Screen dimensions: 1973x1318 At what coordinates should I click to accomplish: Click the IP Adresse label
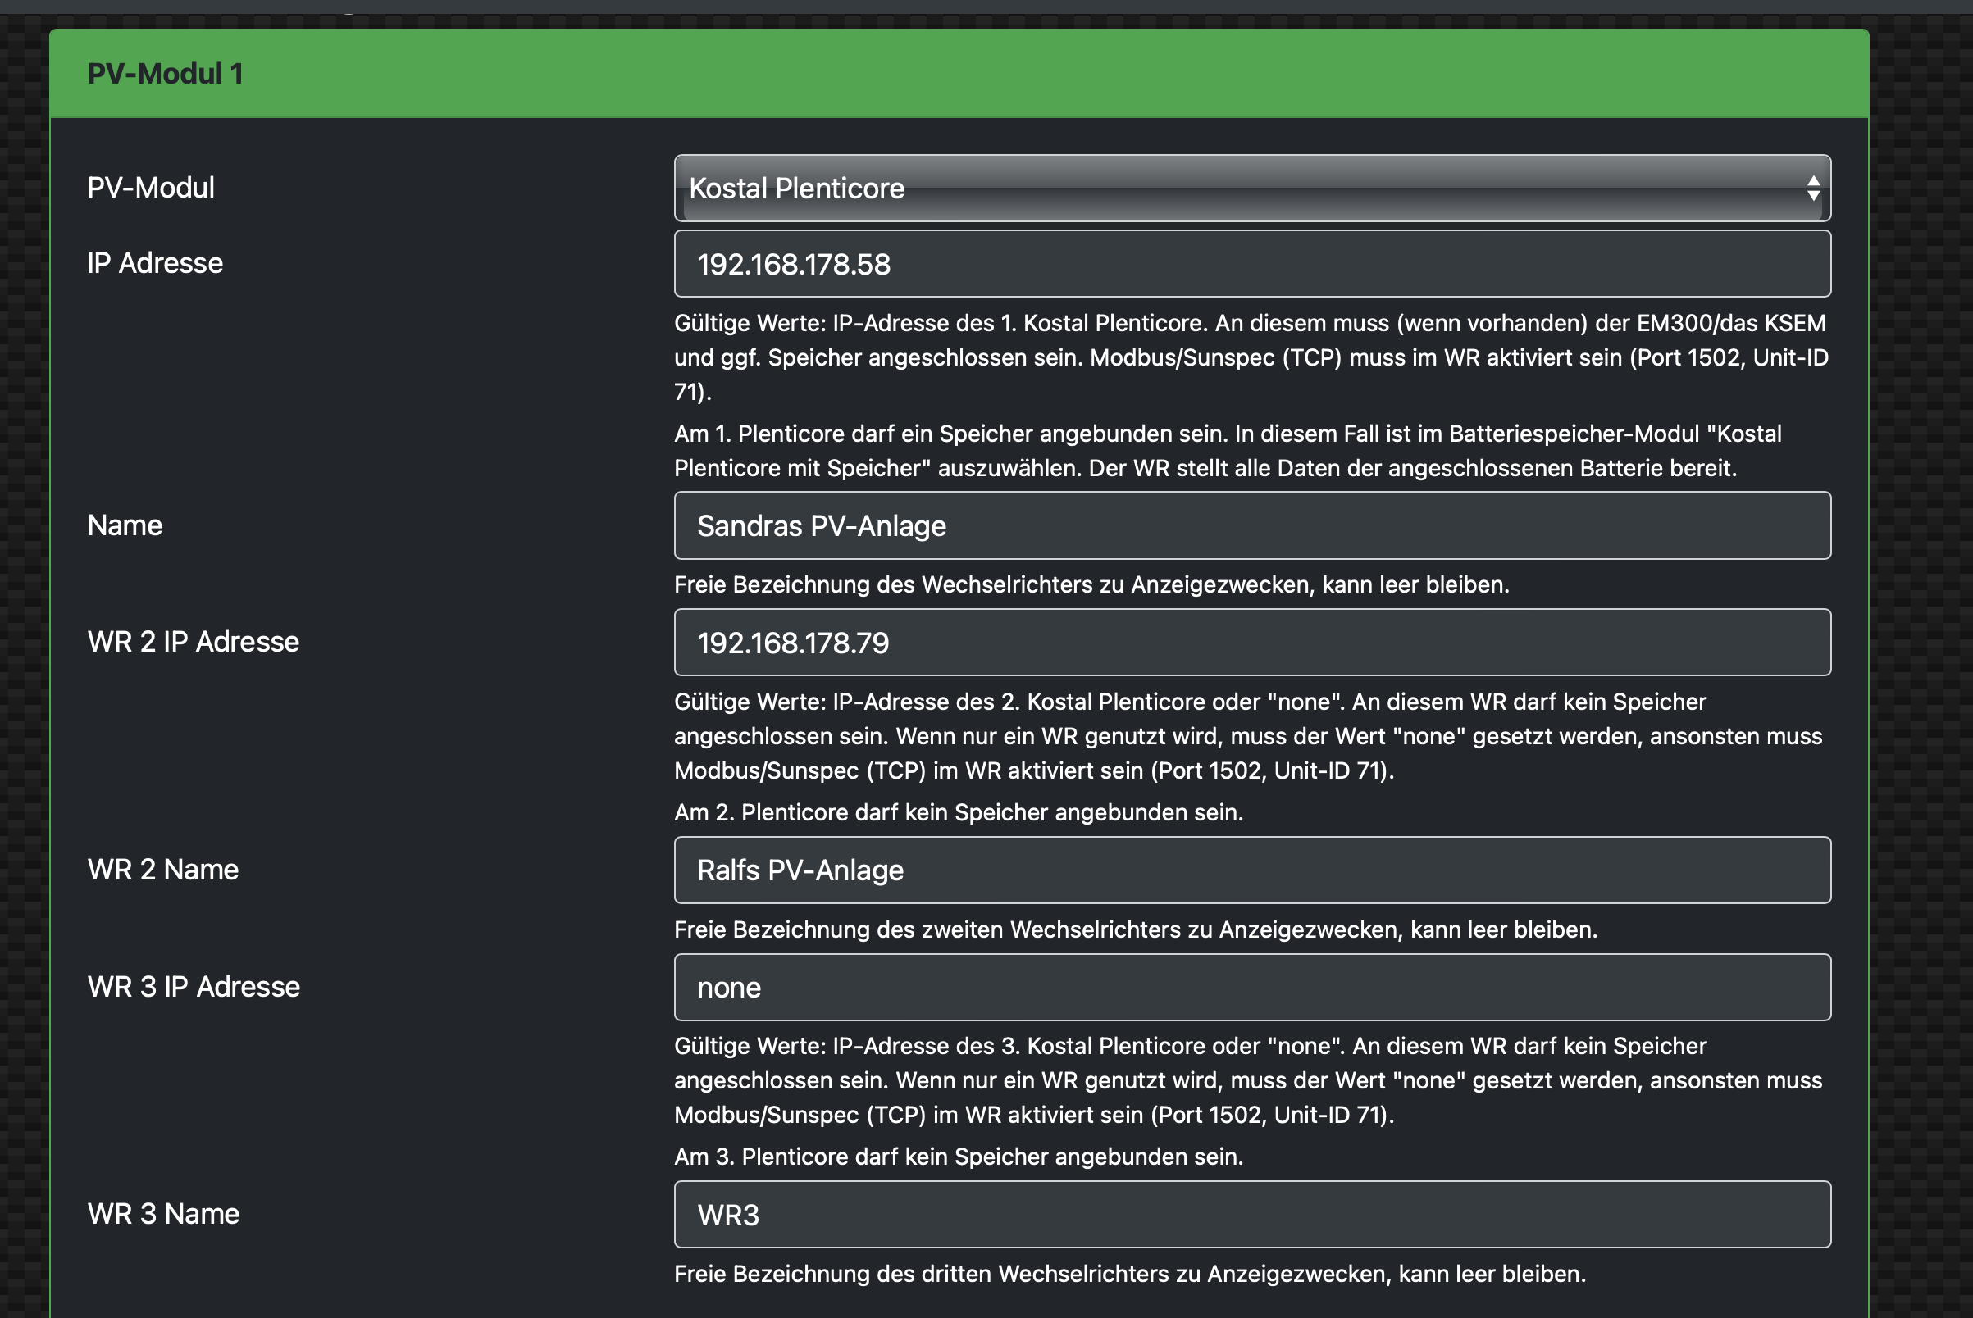point(155,263)
